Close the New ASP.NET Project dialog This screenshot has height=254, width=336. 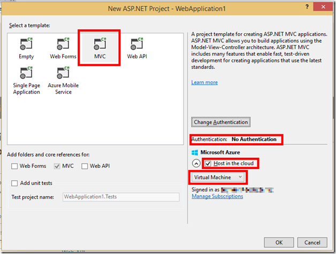pyautogui.click(x=323, y=7)
